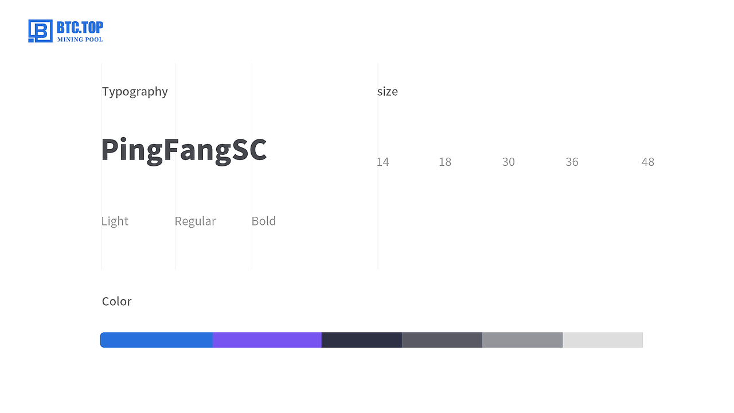Pick the blue color swatch

click(157, 340)
